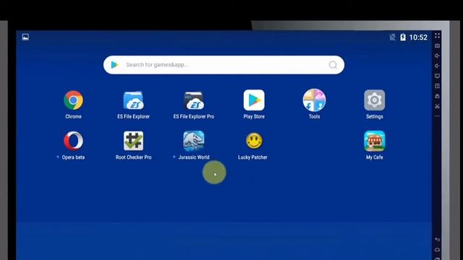Click the "ES File Explorer Pro" label
Screen dimensions: 463x260
[194, 116]
